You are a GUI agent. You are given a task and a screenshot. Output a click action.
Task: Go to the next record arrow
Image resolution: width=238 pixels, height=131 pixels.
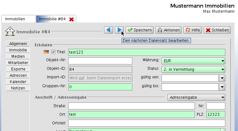[x=119, y=30]
